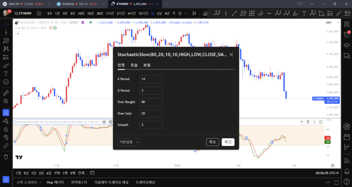This screenshot has width=352, height=187.
Task: Add compare symbol with plus icon
Action: click(39, 13)
